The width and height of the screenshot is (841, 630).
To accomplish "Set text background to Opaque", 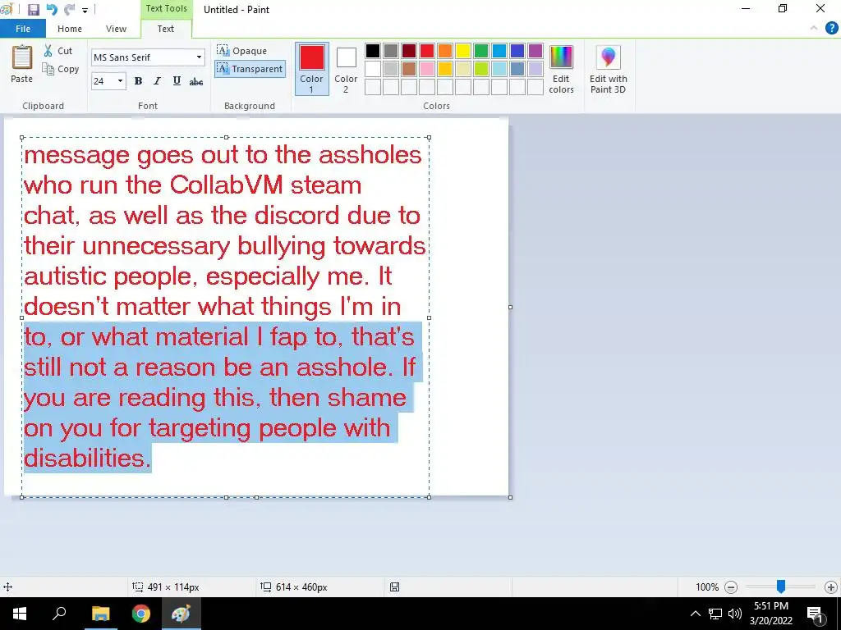I will pyautogui.click(x=242, y=51).
